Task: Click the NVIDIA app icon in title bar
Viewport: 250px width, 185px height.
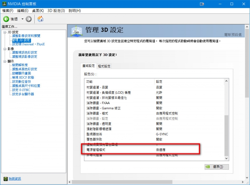Action: pos(4,4)
